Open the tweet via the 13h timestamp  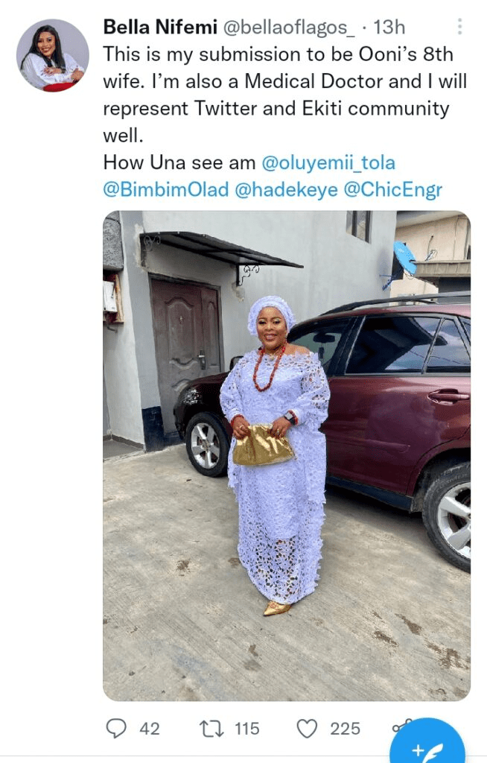pyautogui.click(x=389, y=28)
